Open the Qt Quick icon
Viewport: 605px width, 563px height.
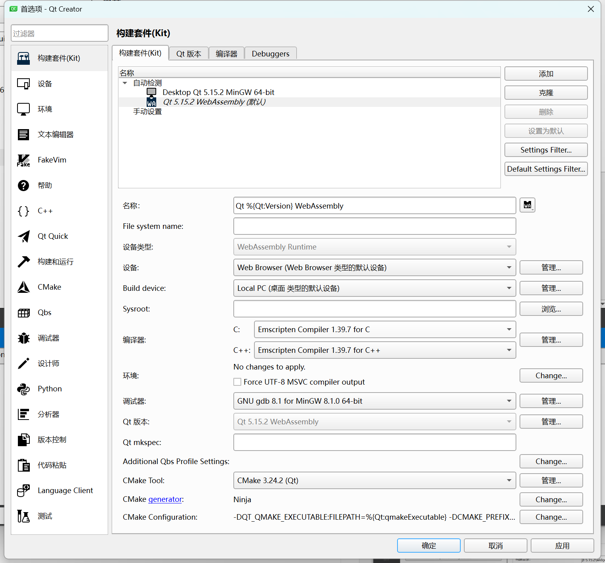tap(23, 236)
